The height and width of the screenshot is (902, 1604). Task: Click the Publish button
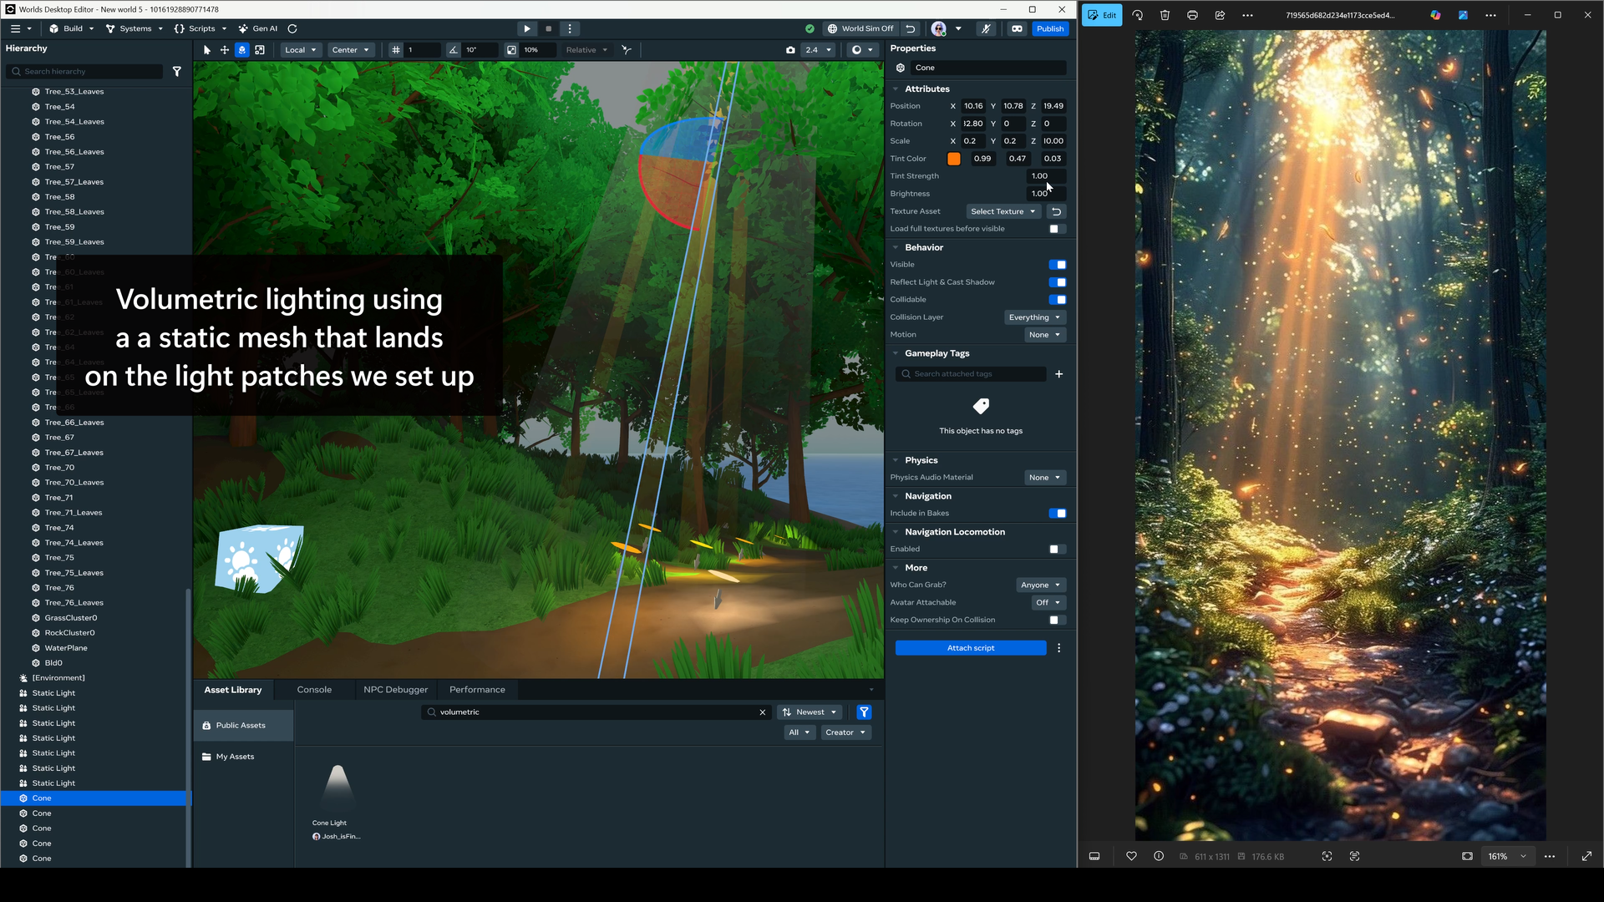[1050, 28]
